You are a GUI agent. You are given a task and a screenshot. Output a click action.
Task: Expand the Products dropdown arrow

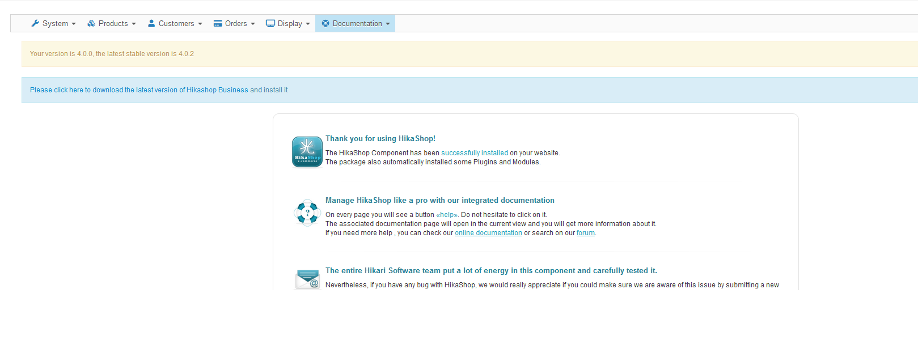pyautogui.click(x=134, y=24)
